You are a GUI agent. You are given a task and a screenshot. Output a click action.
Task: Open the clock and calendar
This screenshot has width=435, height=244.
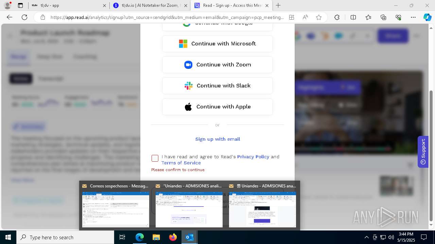406,237
